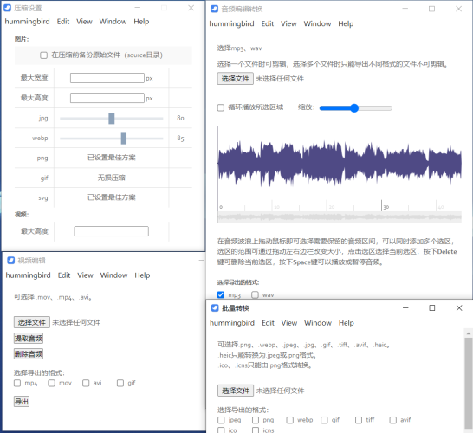Tick the mp4 export format in video editor
473x433 pixels.
(x=17, y=383)
